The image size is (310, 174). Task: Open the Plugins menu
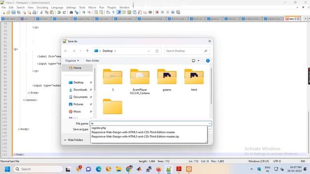tap(112, 7)
